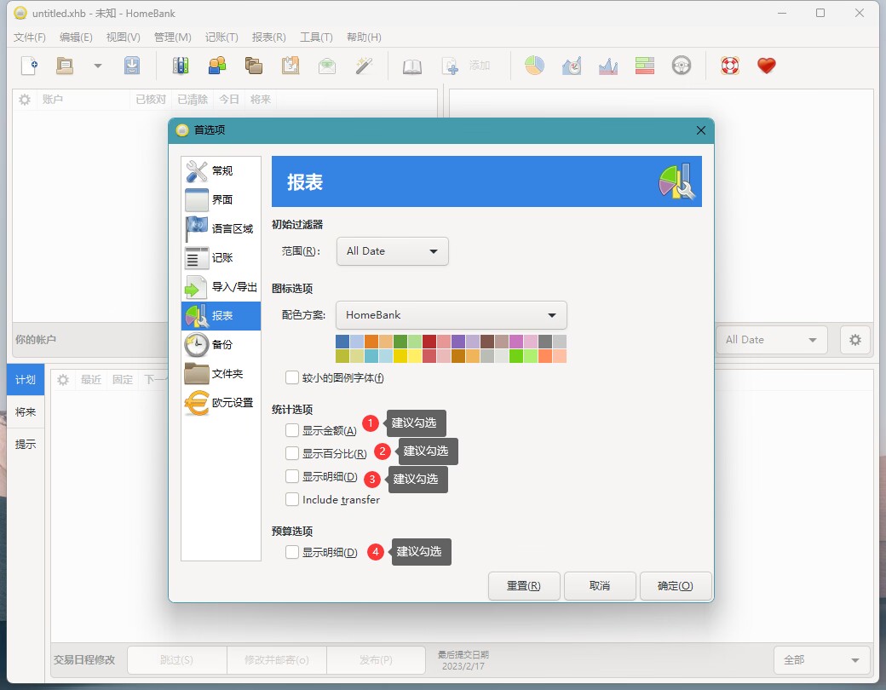Click the scheduled list gear icon
This screenshot has height=690, width=886.
63,380
